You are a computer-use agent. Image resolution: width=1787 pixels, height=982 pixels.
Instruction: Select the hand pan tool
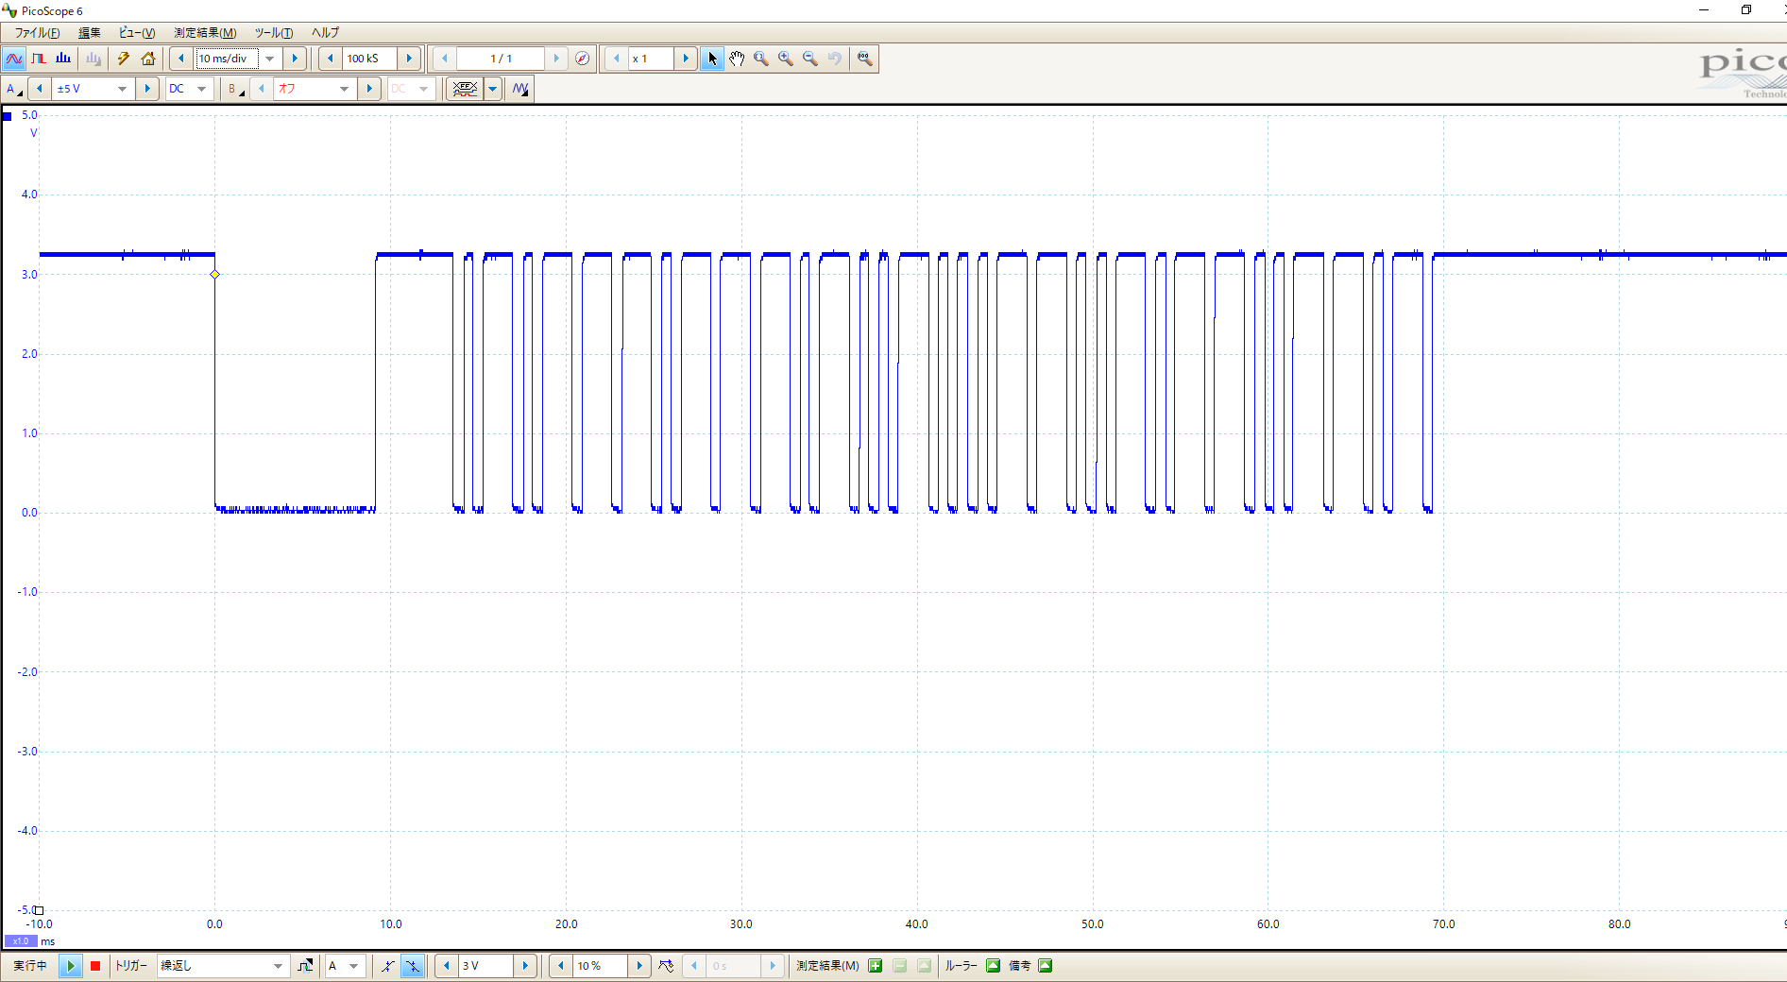[x=737, y=59]
